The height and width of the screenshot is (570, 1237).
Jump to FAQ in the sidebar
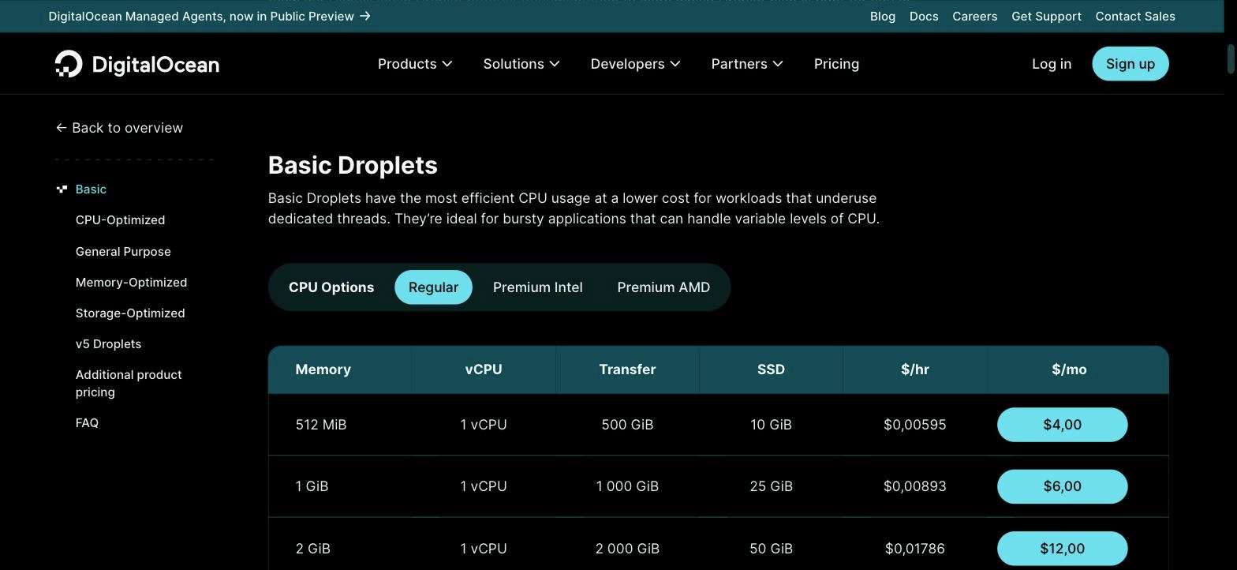click(87, 422)
